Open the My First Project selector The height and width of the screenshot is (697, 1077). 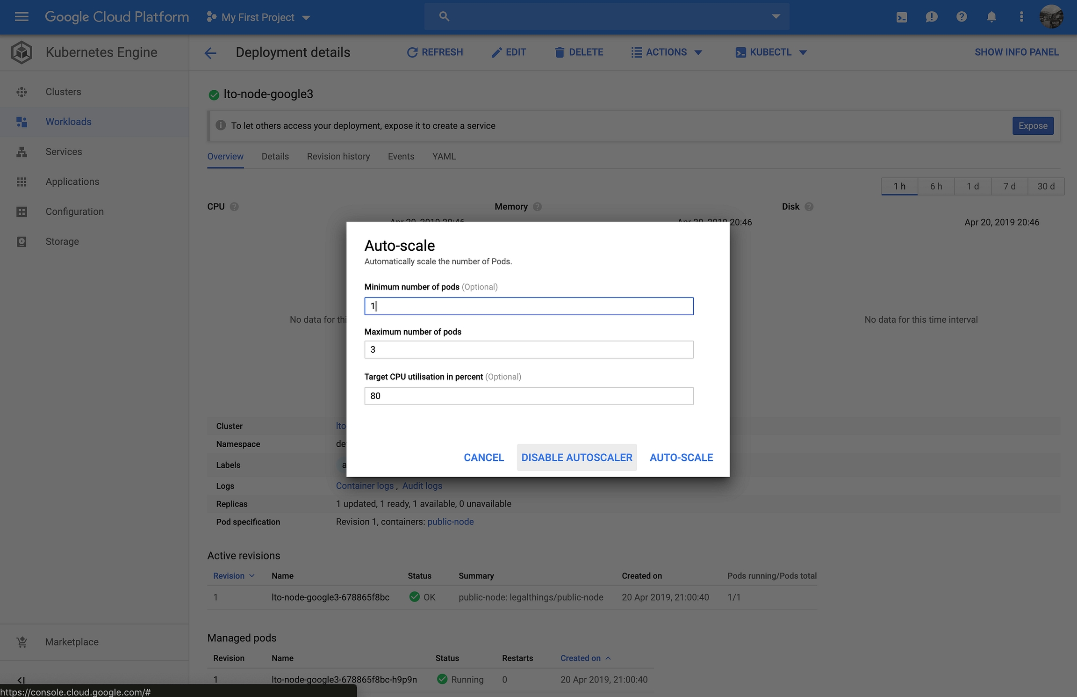258,17
